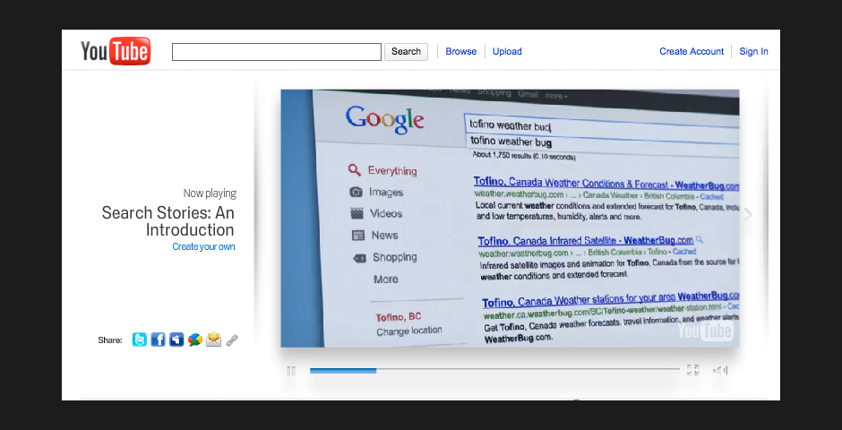Image resolution: width=842 pixels, height=430 pixels.
Task: Click the Create Account link
Action: pos(692,52)
